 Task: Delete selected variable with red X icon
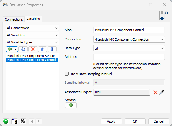(33, 49)
